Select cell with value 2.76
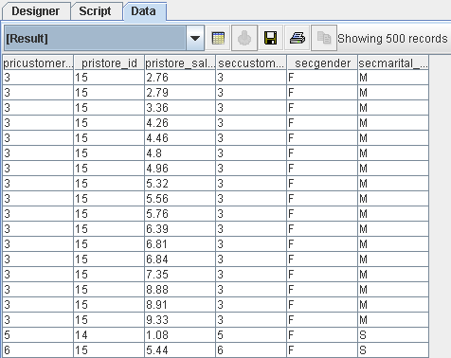451x358 pixels. 180,78
